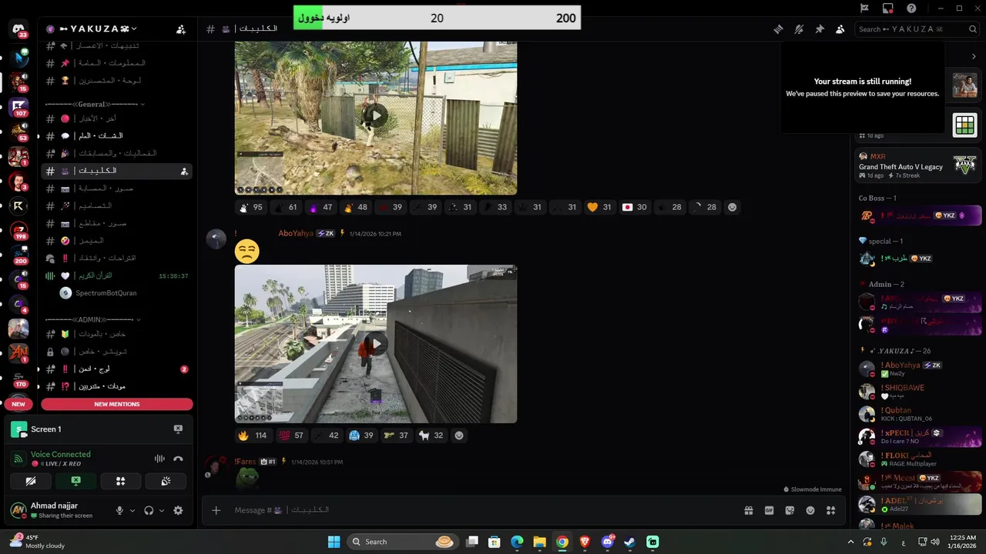Click the Windows taskbar Search box

tap(402, 542)
